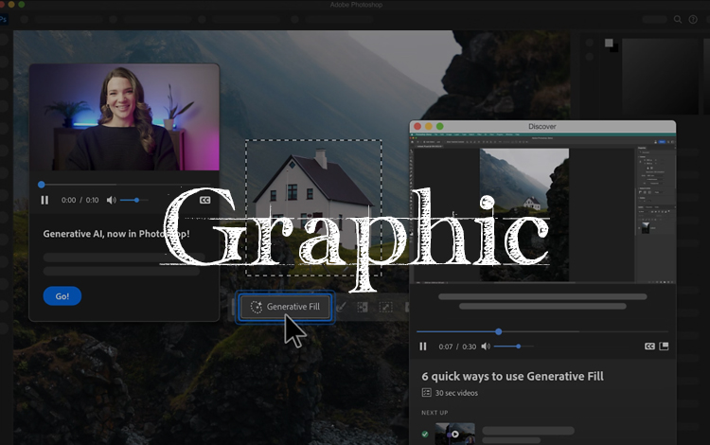This screenshot has height=445, width=710.
Task: Adjust the intro video volume slider
Action: [134, 200]
